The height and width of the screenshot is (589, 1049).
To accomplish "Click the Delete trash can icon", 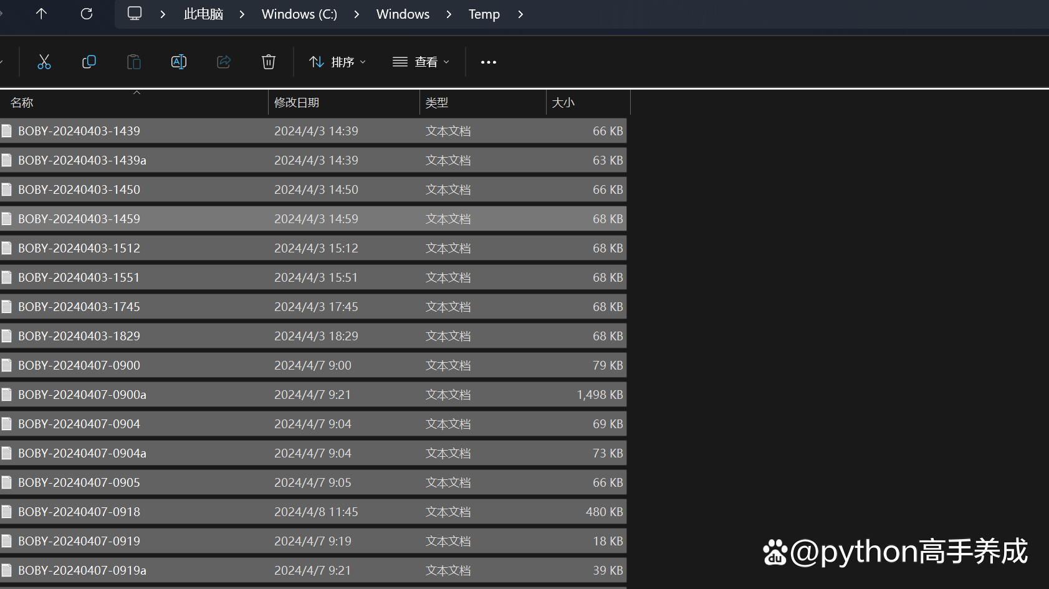I will pyautogui.click(x=269, y=62).
